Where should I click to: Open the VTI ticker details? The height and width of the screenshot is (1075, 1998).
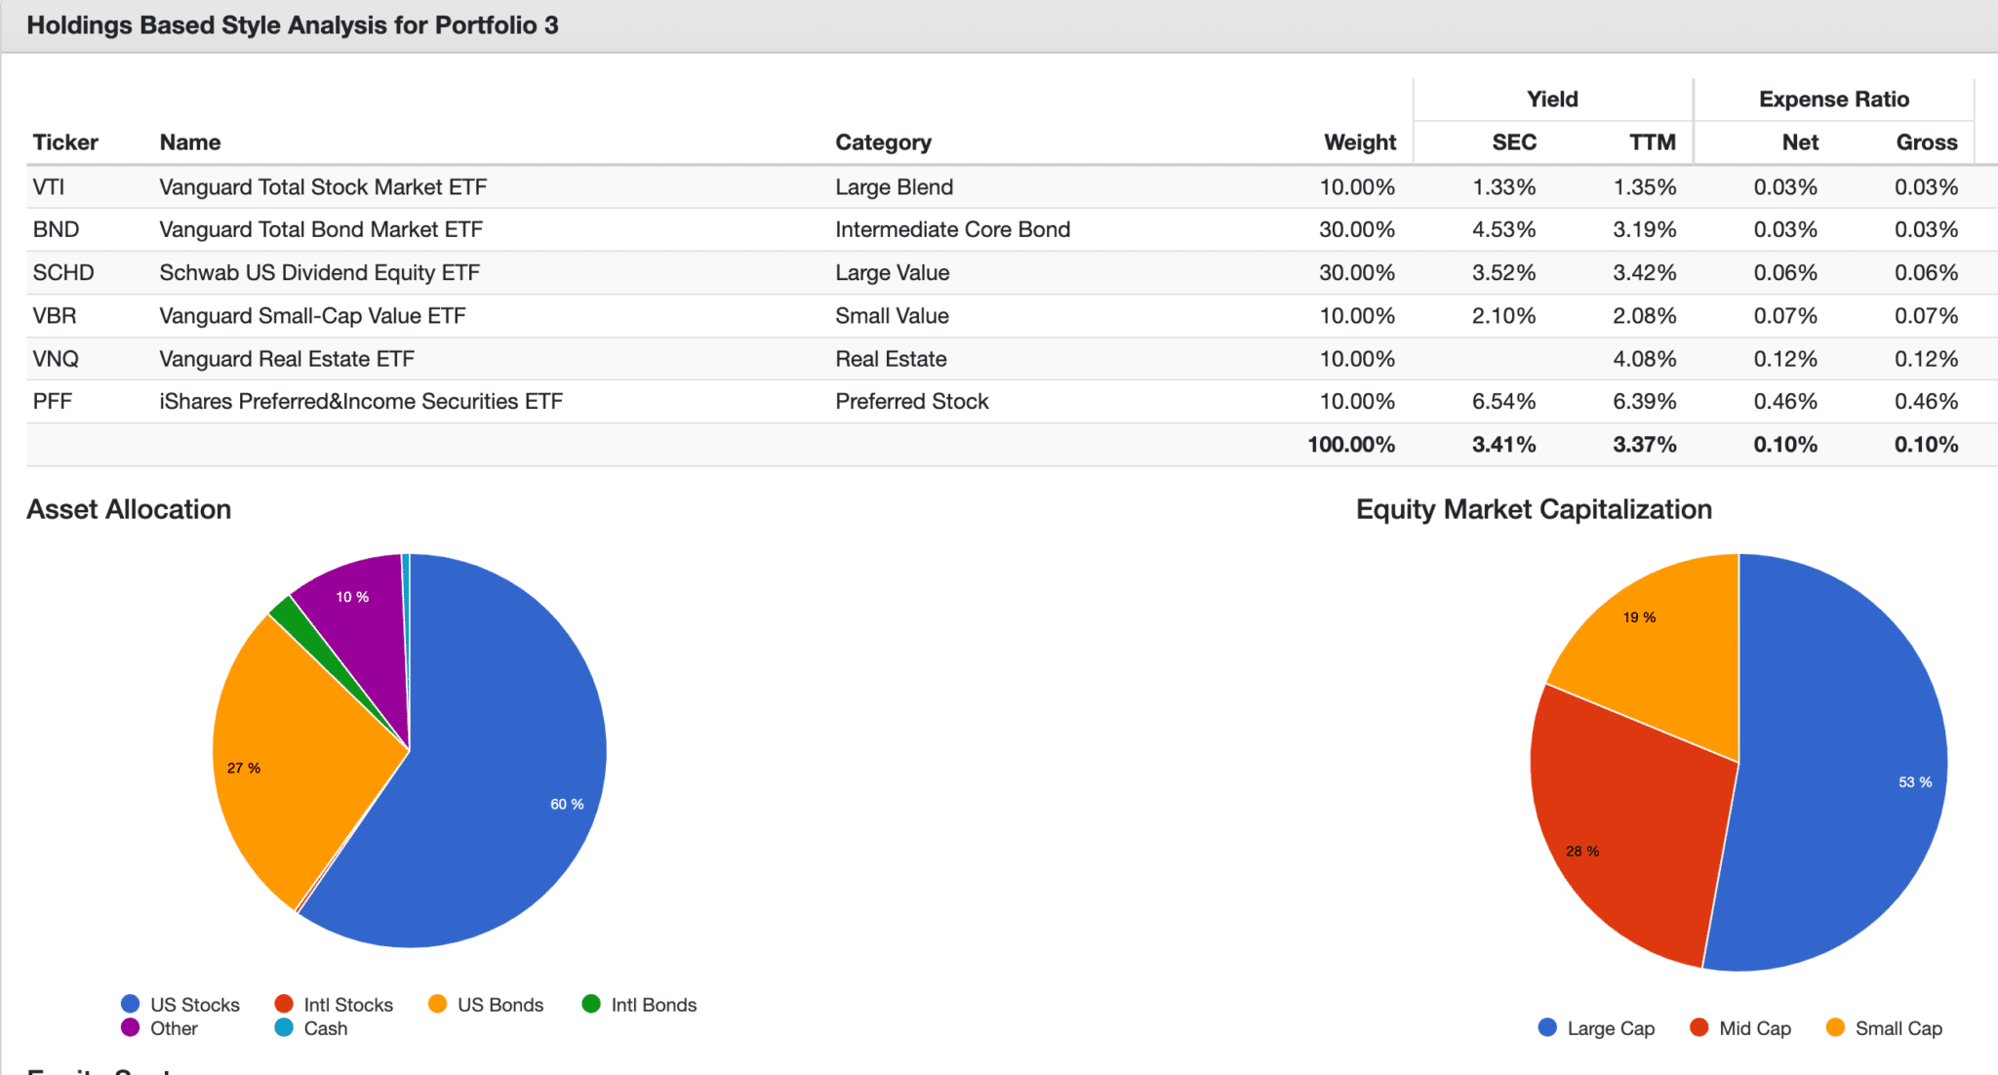pyautogui.click(x=52, y=186)
